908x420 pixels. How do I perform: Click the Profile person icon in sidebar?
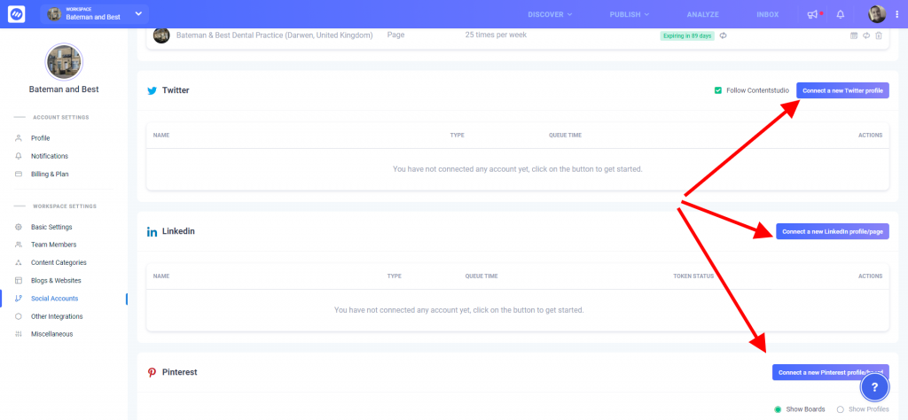[19, 138]
